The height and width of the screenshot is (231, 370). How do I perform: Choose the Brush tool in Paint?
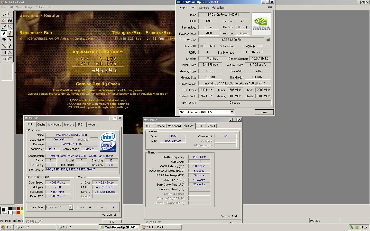coord(10,33)
